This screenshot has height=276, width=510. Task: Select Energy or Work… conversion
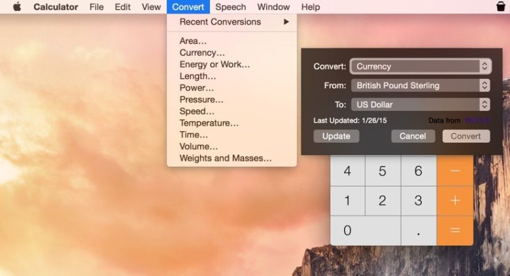[x=231, y=65]
